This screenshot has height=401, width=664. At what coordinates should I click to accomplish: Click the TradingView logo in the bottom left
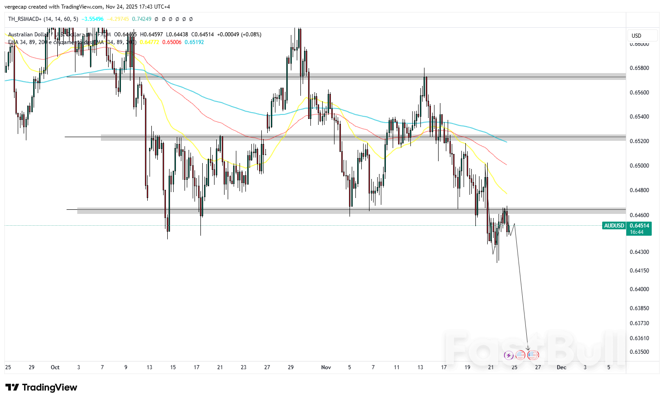click(41, 387)
